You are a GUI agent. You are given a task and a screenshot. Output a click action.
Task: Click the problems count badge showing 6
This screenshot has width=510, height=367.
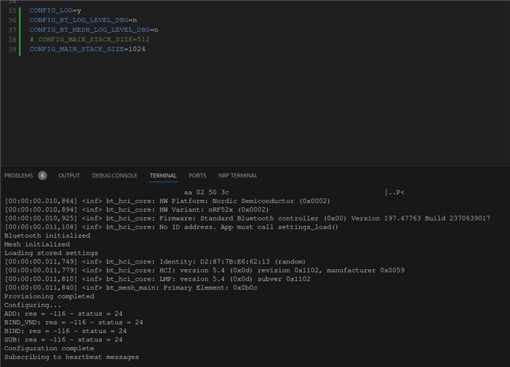coord(42,175)
